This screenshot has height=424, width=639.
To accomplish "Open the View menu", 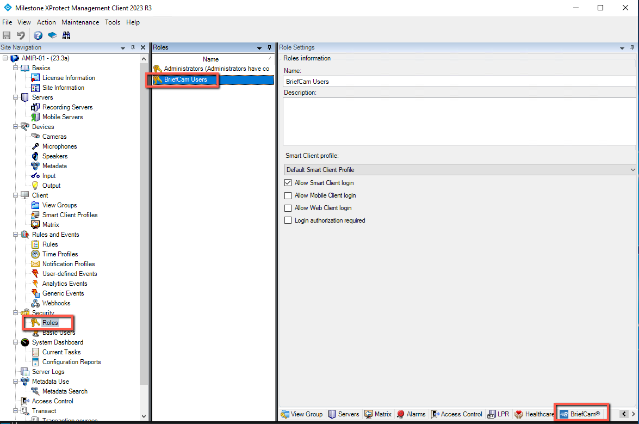I will pos(24,22).
